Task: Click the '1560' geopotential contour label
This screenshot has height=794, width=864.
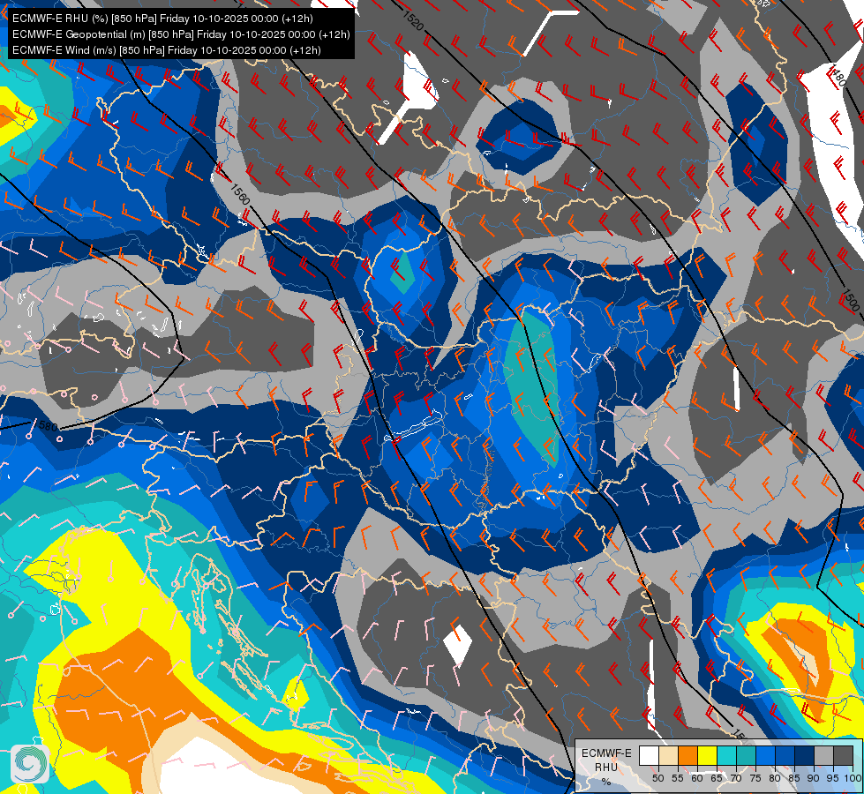Action: tap(240, 194)
